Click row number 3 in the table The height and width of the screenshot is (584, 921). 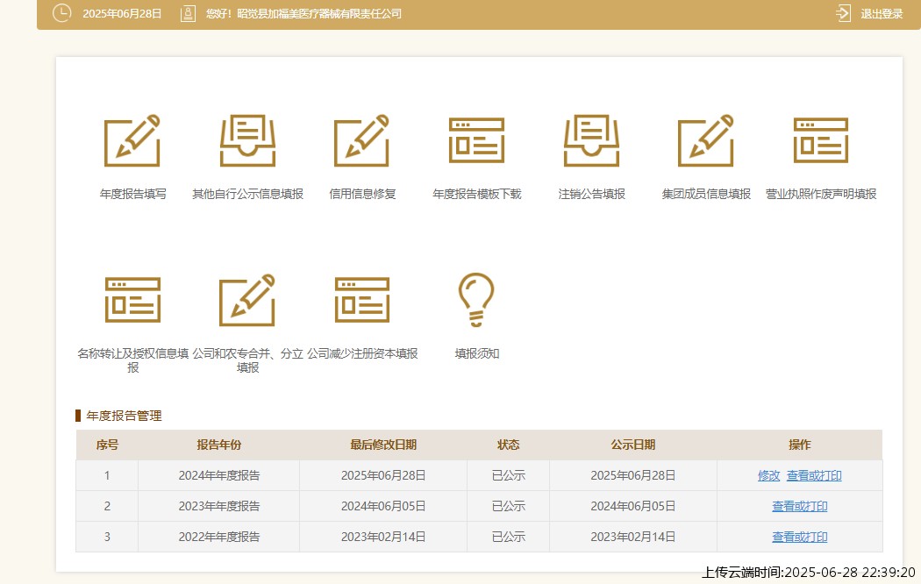click(107, 537)
